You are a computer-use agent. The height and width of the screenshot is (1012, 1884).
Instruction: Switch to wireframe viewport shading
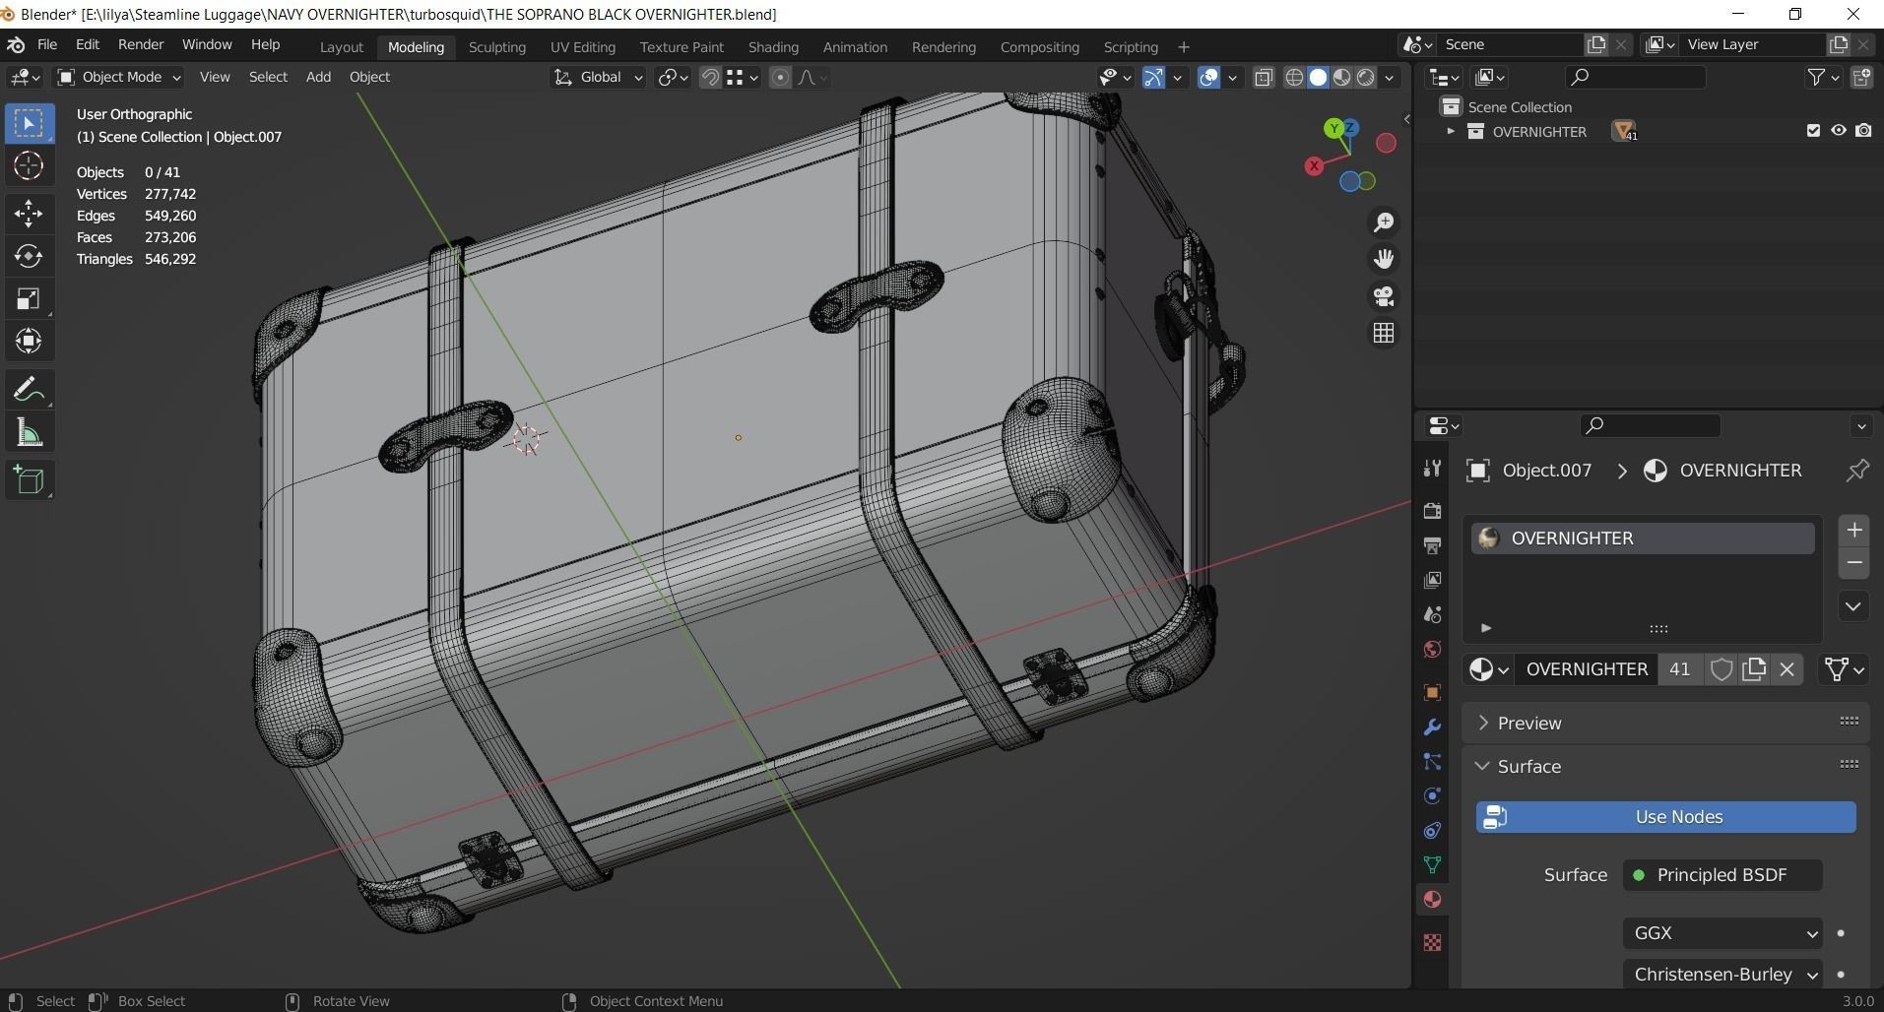pos(1294,77)
